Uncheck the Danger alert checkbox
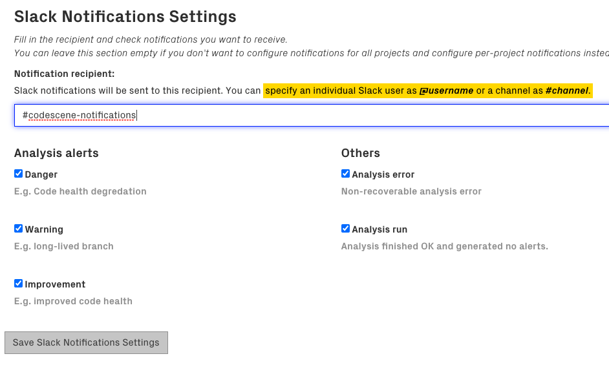The width and height of the screenshot is (609, 365). [18, 174]
